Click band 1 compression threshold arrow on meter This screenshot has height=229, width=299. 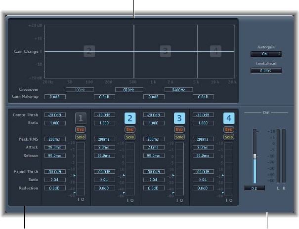(x=75, y=175)
